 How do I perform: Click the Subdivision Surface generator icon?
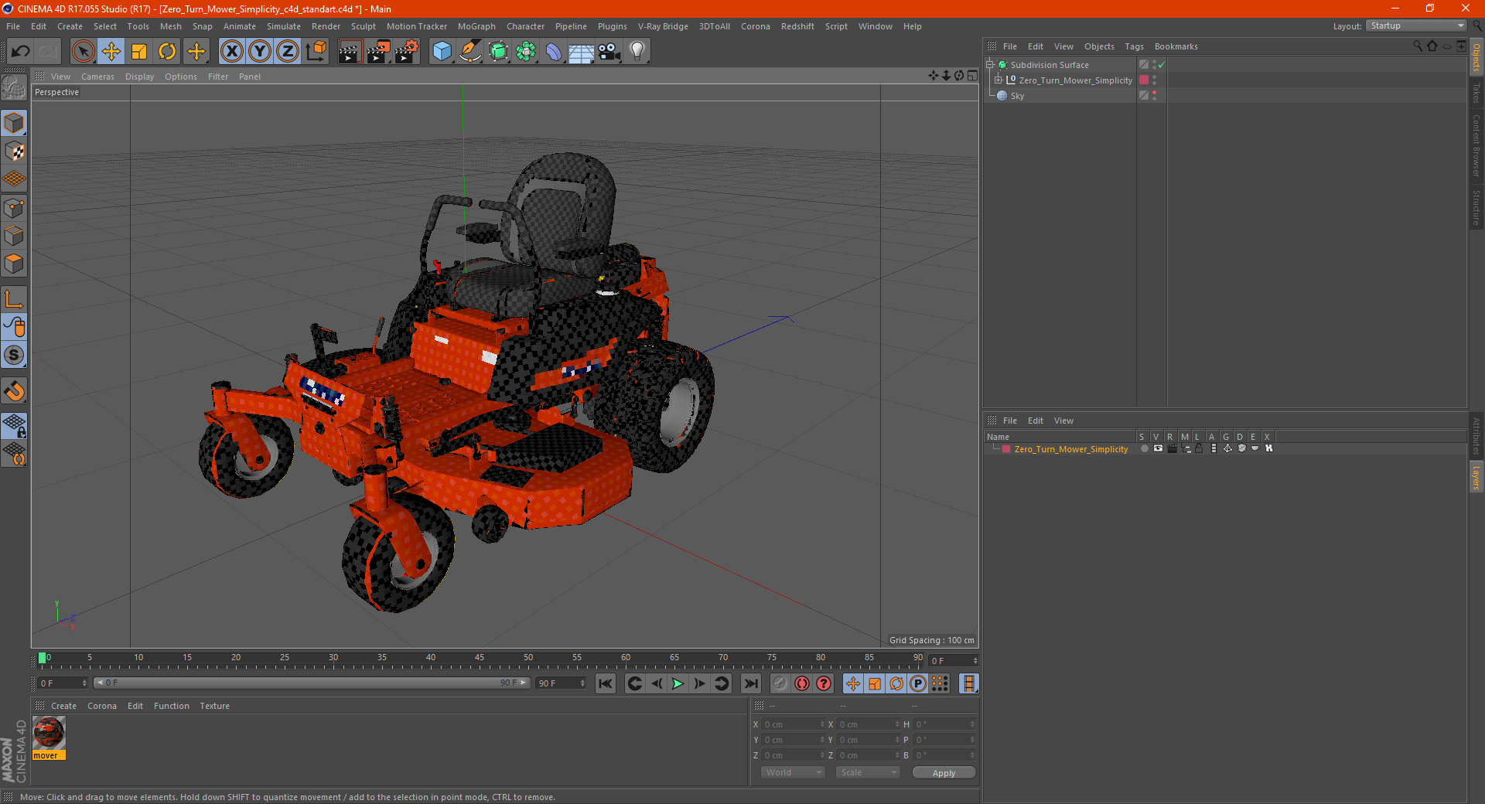click(x=498, y=52)
